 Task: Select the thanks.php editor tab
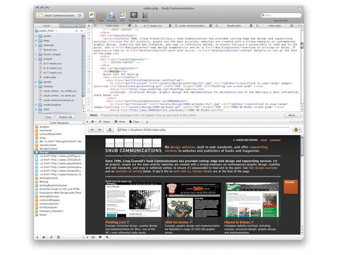coord(234,25)
